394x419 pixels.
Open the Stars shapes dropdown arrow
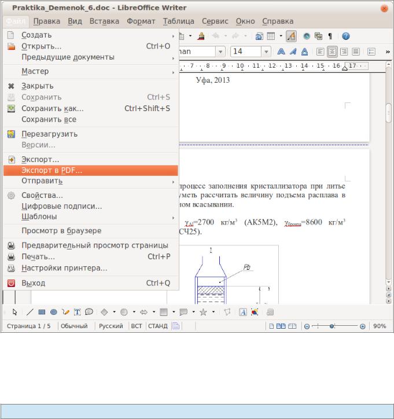(x=213, y=312)
